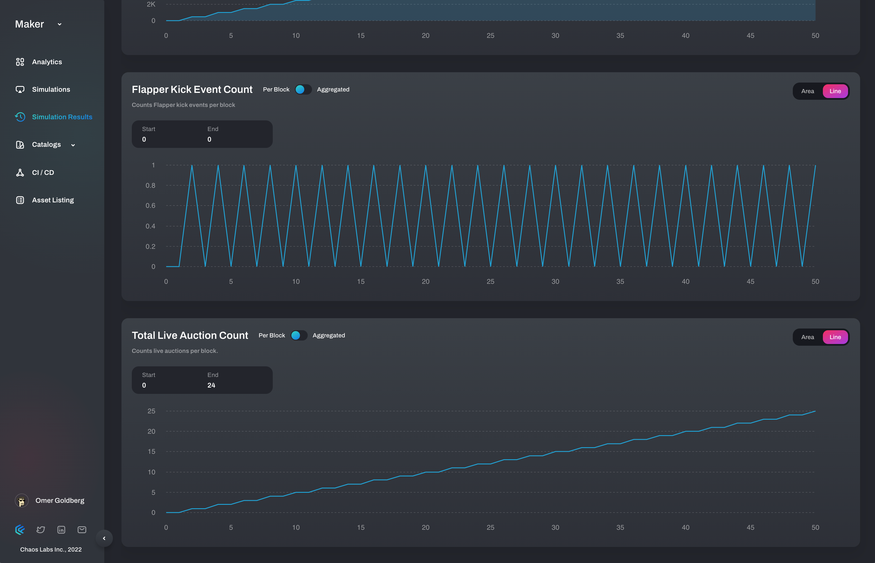Switch Flapper Kick chart to Area view
Image resolution: width=875 pixels, height=563 pixels.
(x=807, y=91)
